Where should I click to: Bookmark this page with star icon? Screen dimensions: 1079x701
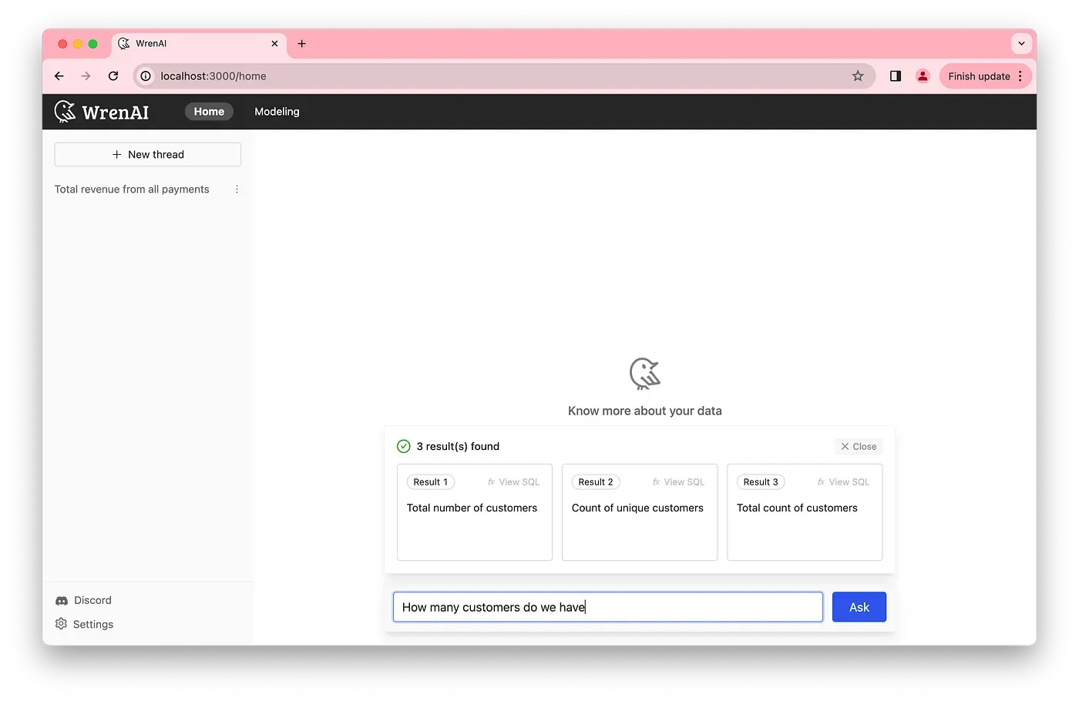858,75
